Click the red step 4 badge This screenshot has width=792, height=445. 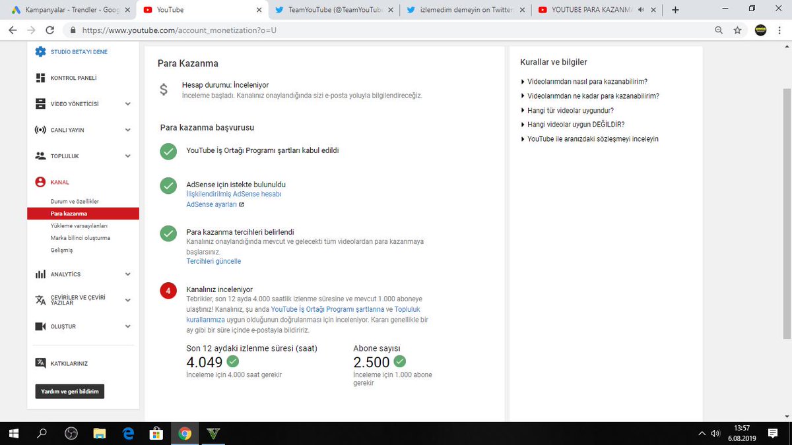pyautogui.click(x=168, y=290)
